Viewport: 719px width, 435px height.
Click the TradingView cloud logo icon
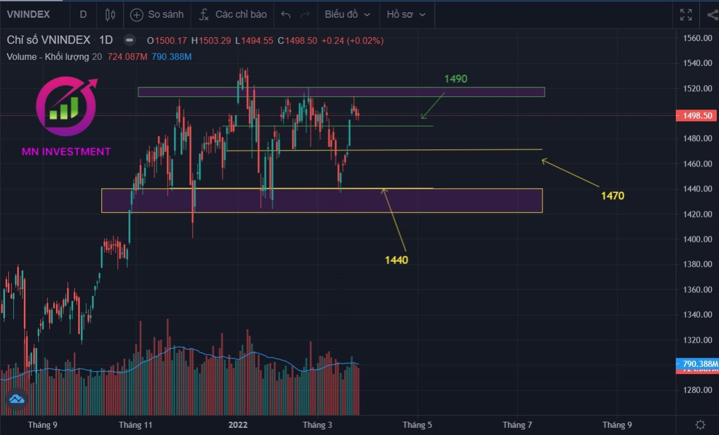16,399
